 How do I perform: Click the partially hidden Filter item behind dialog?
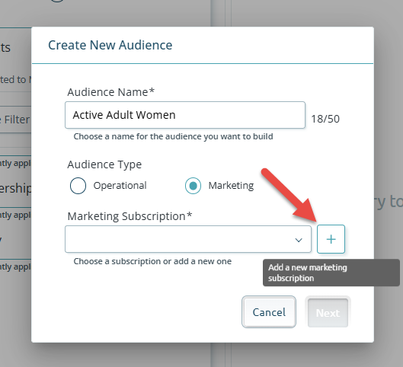coord(15,120)
